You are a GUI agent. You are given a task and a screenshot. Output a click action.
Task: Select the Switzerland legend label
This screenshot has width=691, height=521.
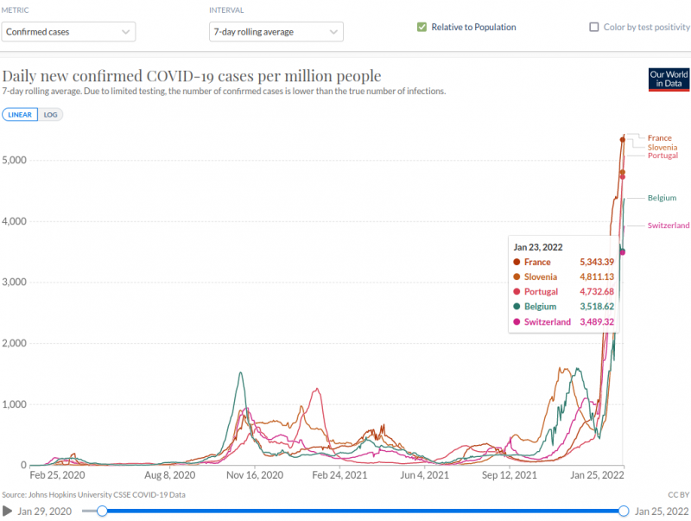[669, 226]
